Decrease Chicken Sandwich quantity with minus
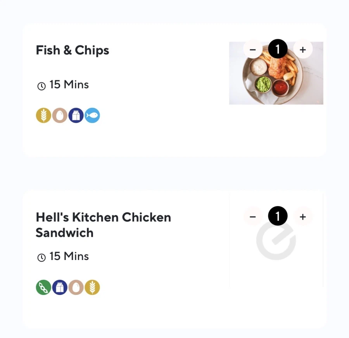This screenshot has height=338, width=349. pyautogui.click(x=253, y=217)
